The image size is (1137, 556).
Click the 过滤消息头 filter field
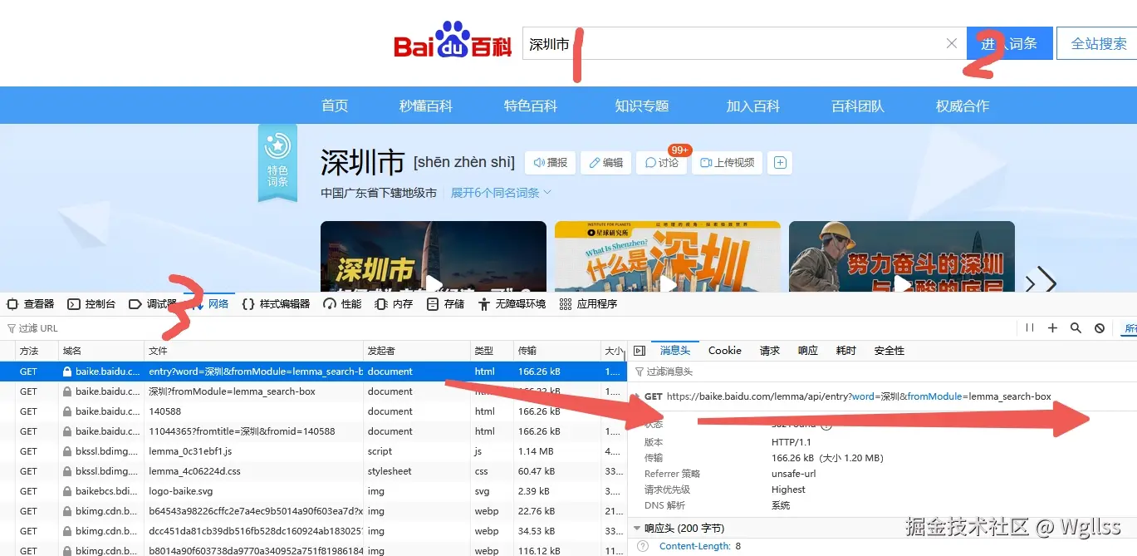point(885,371)
